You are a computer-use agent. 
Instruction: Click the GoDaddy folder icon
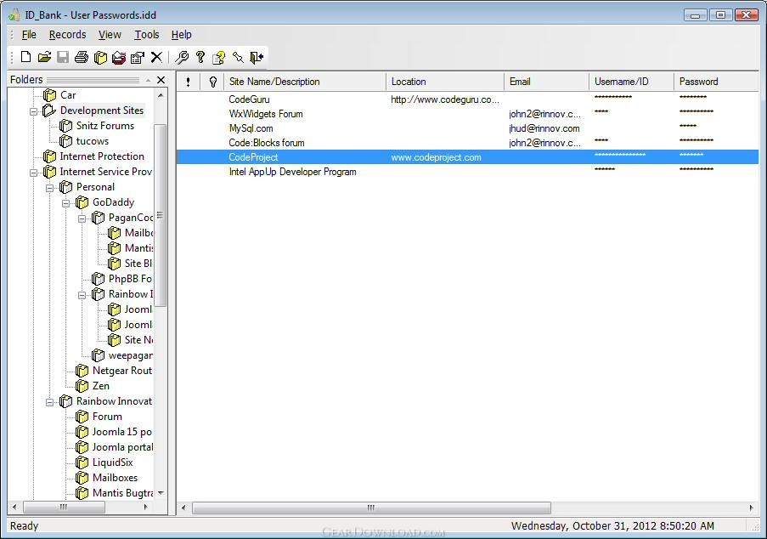pyautogui.click(x=82, y=202)
